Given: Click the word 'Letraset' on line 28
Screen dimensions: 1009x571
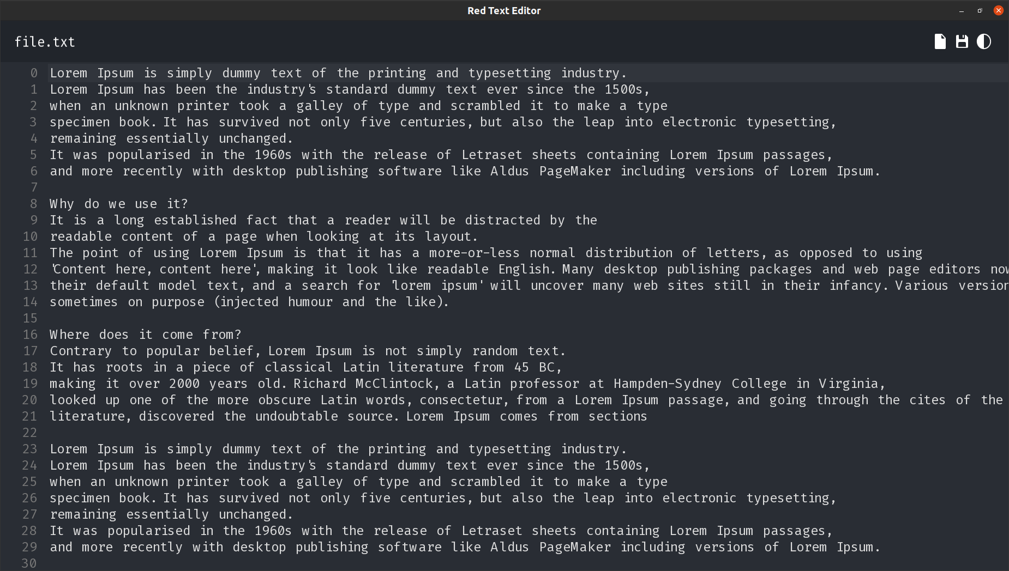Looking at the screenshot, I should [491, 531].
